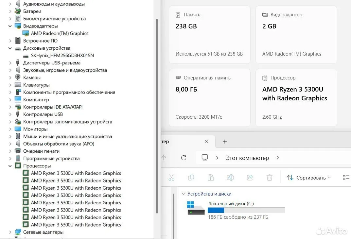Click the Камеры webcam icon
This screenshot has height=239, width=351.
tap(18, 77)
